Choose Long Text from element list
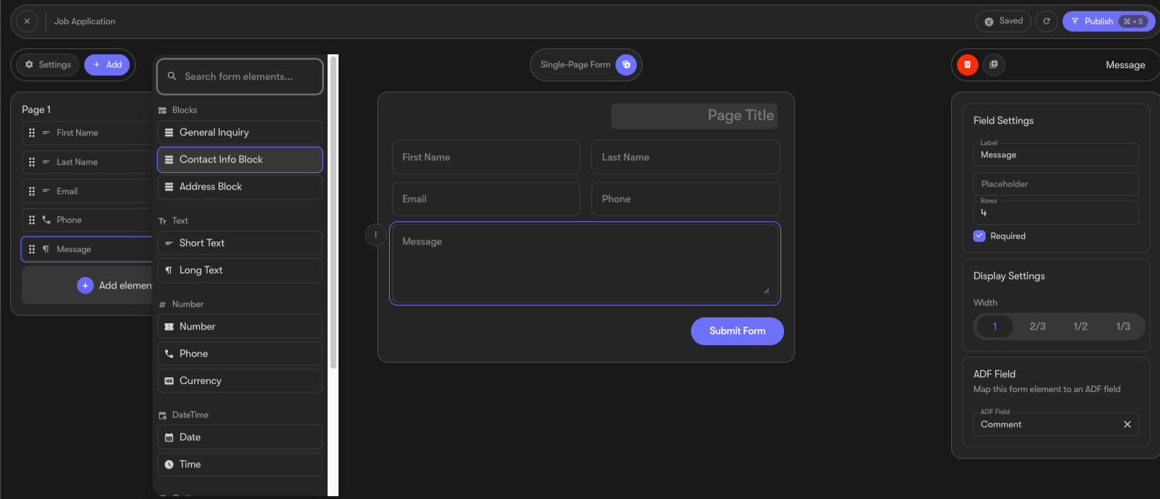 [x=240, y=270]
